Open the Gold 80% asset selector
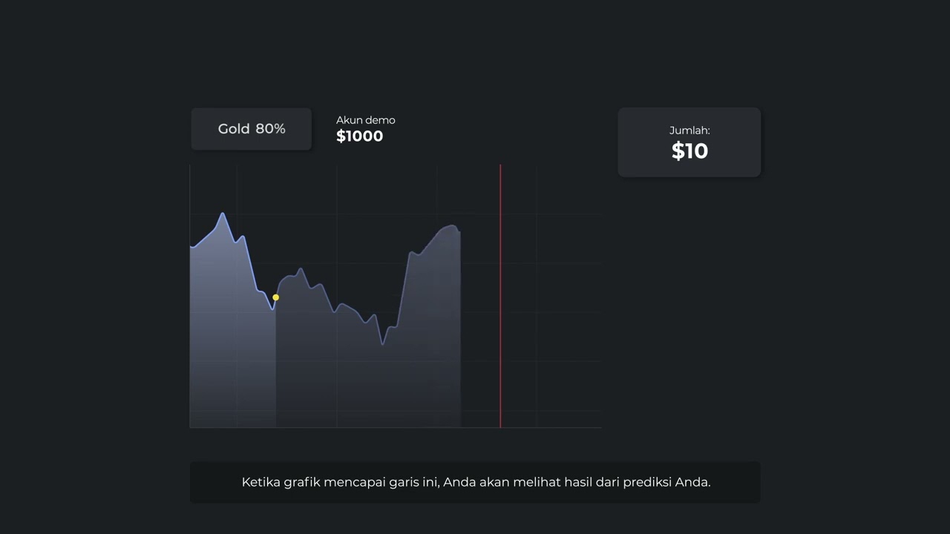 (251, 129)
